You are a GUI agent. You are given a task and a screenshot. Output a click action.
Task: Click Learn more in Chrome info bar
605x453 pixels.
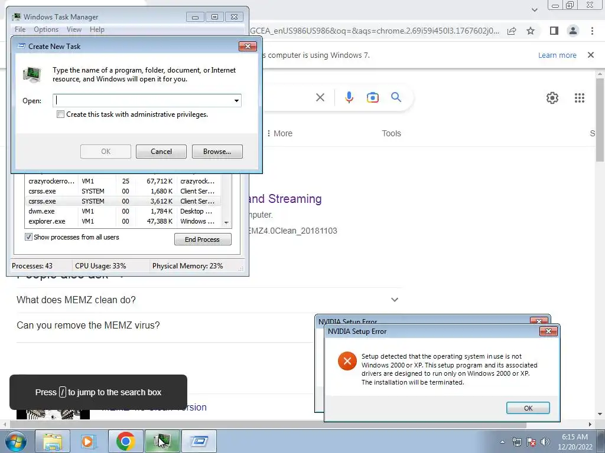557,55
